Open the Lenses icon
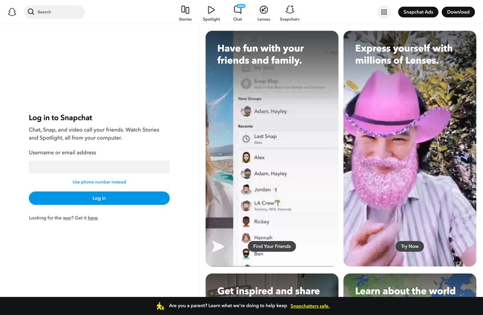The image size is (483, 315). (x=264, y=10)
